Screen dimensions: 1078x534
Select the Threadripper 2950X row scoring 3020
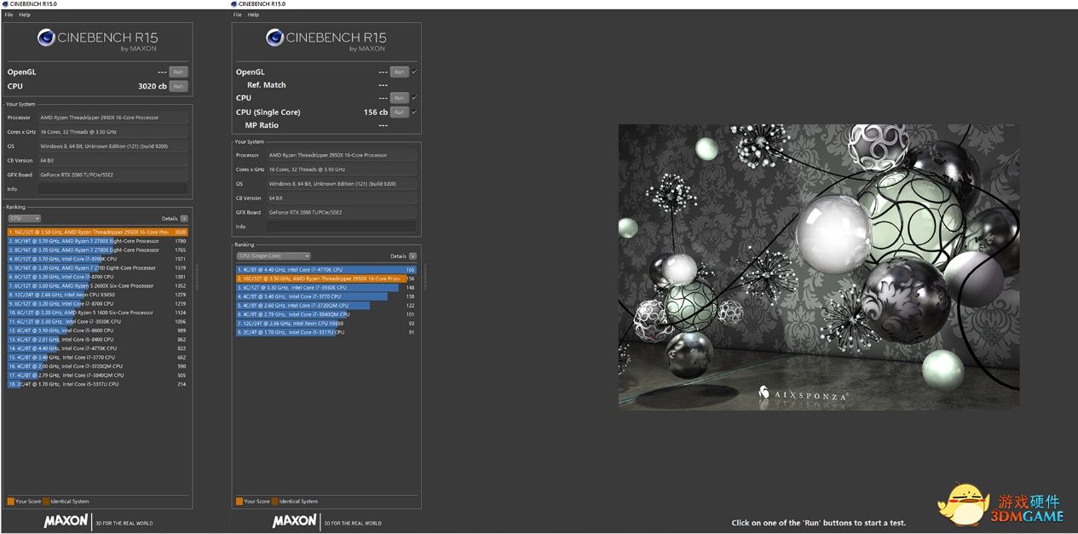pyautogui.click(x=98, y=232)
